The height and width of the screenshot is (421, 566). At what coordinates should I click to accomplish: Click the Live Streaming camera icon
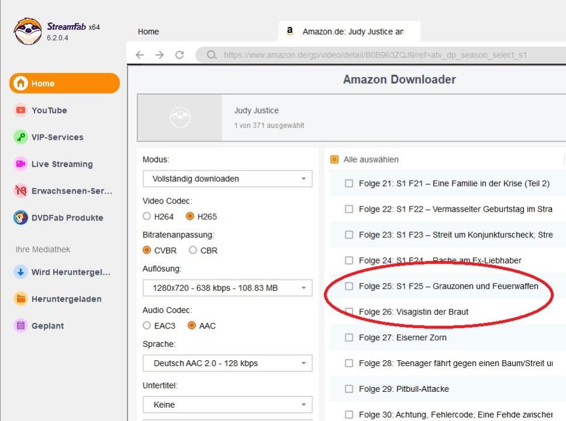tap(20, 164)
